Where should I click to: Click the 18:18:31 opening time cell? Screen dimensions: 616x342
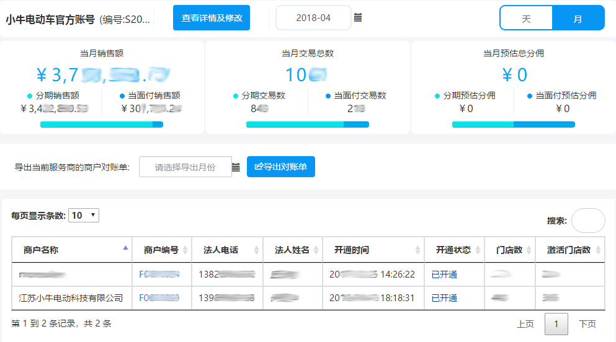[x=372, y=298]
